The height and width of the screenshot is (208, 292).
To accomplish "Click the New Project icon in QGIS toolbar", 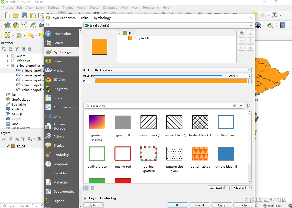I will coord(7,15).
